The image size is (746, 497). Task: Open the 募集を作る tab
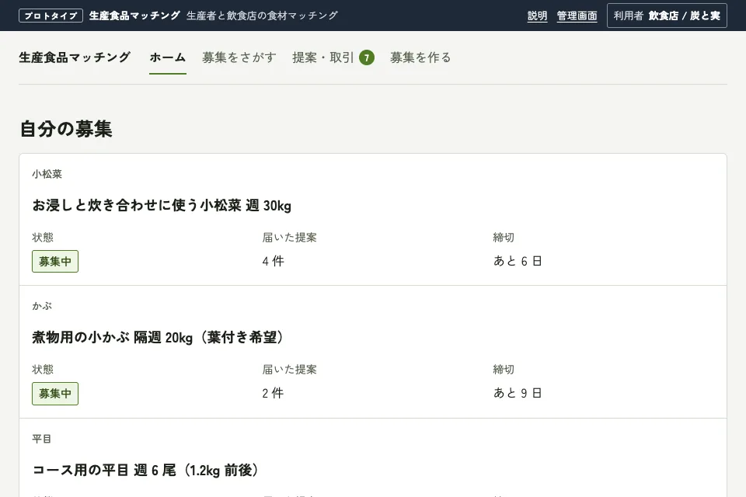click(420, 57)
